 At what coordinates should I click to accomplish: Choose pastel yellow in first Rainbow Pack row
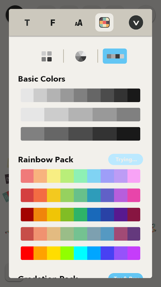(54, 176)
